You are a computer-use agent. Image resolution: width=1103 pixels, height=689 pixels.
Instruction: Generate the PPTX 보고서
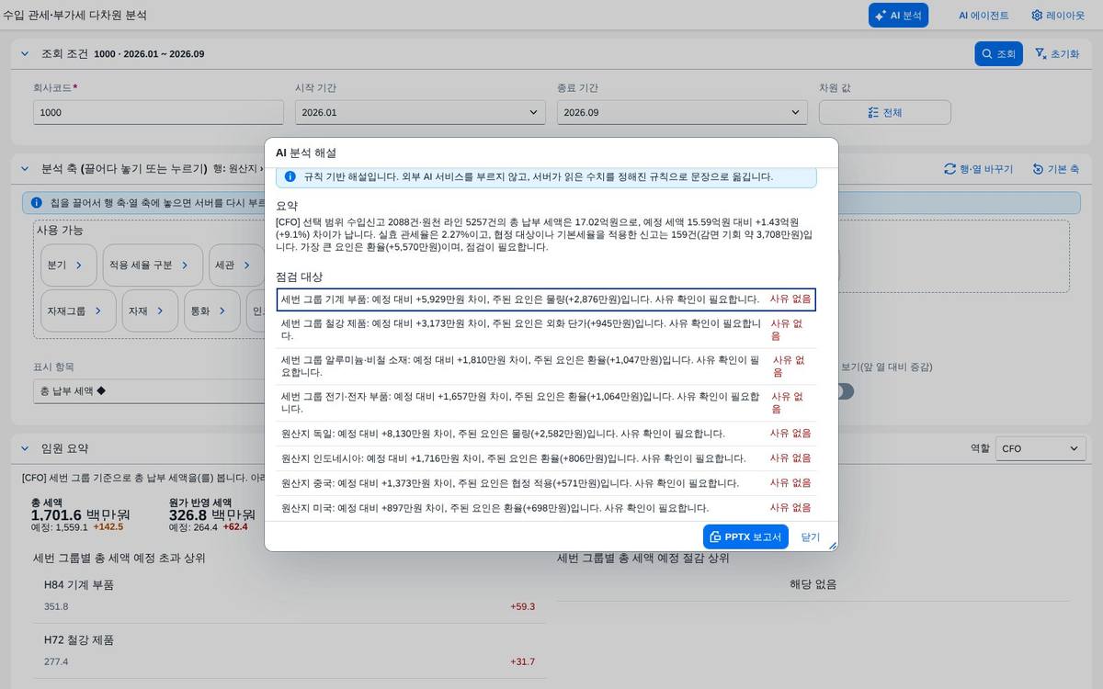[745, 537]
